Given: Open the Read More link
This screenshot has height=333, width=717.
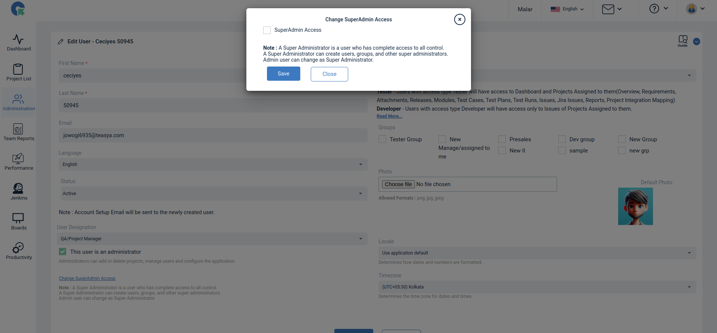Looking at the screenshot, I should click(x=389, y=116).
